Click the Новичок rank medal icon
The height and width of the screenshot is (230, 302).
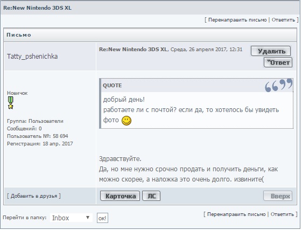[x=10, y=103]
